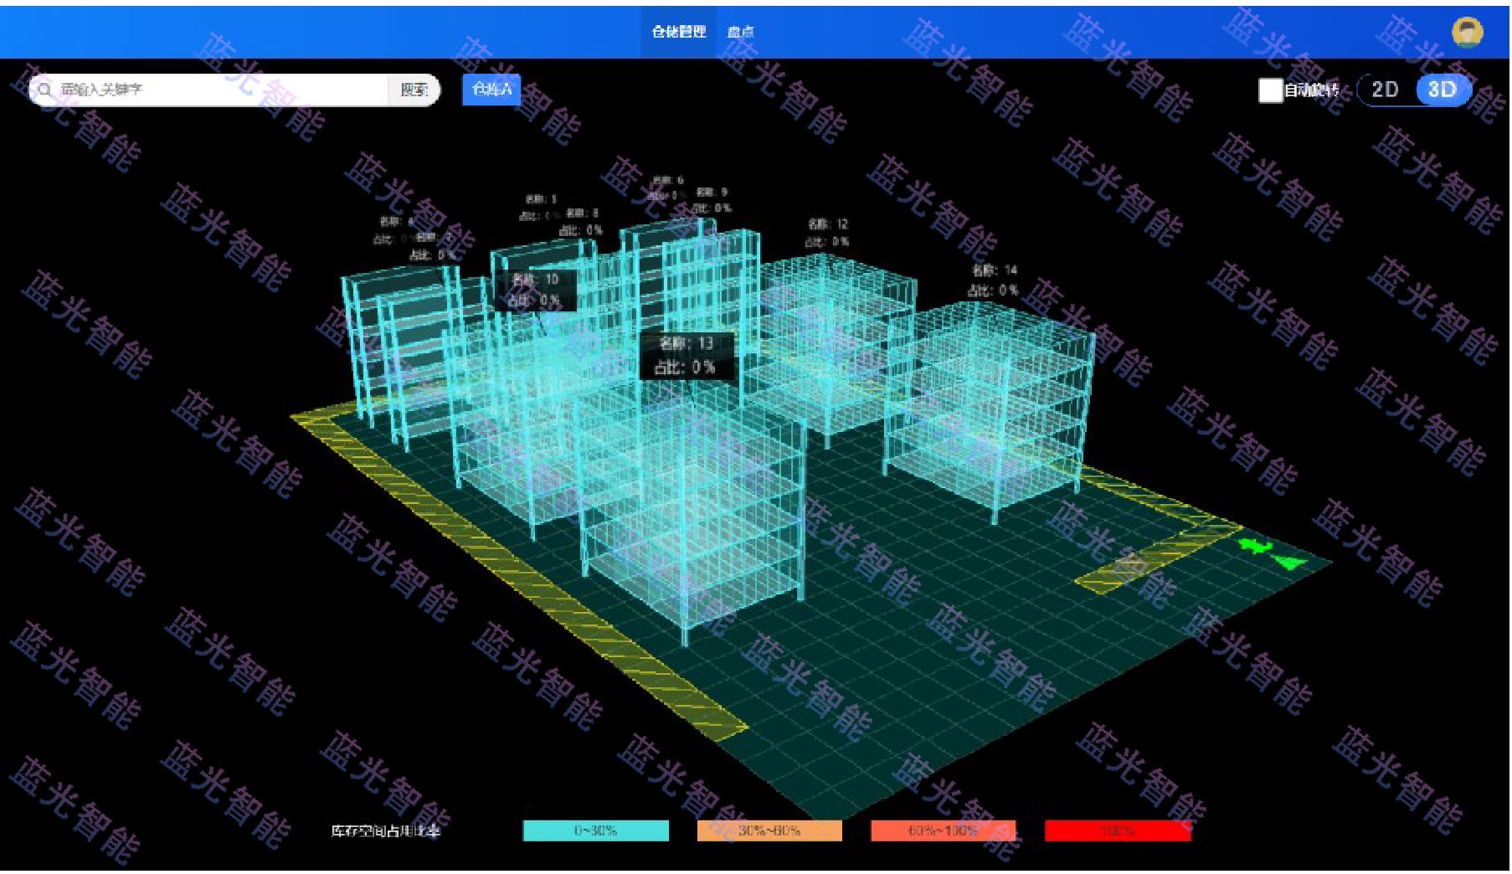Focus the keyword search input field

(209, 90)
